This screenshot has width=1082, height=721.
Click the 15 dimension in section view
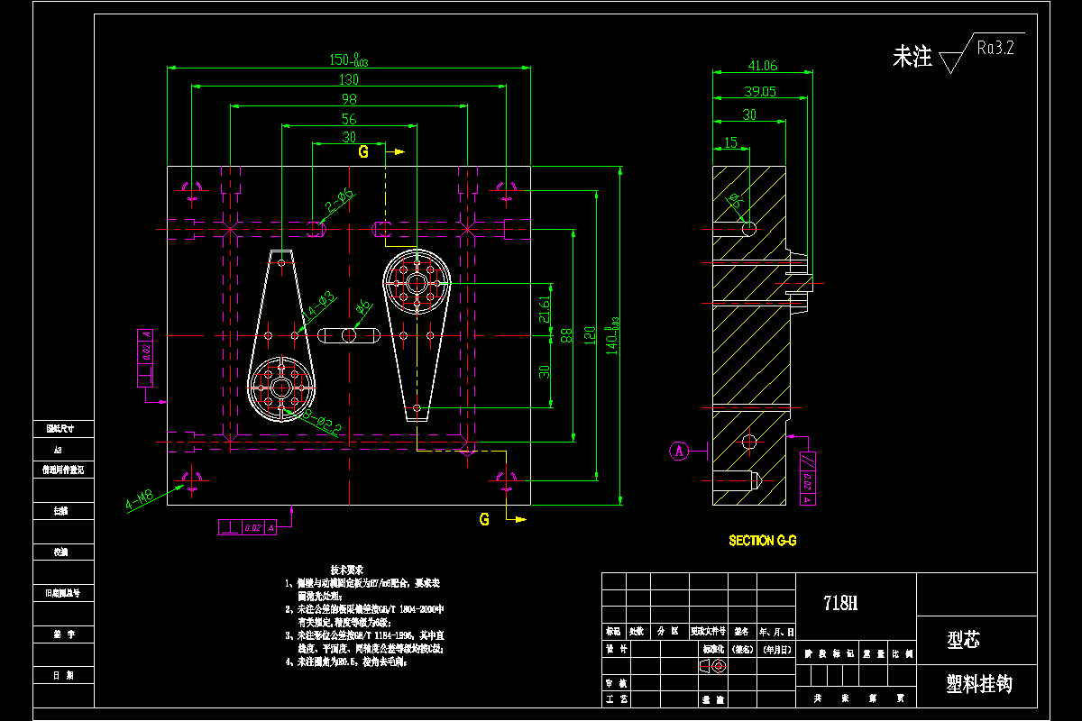pyautogui.click(x=730, y=142)
